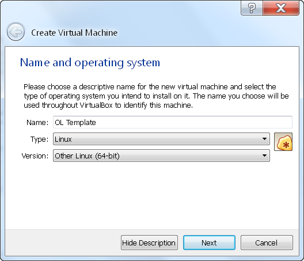
Task: Click the descriptive instructions paragraph
Action: [x=156, y=96]
